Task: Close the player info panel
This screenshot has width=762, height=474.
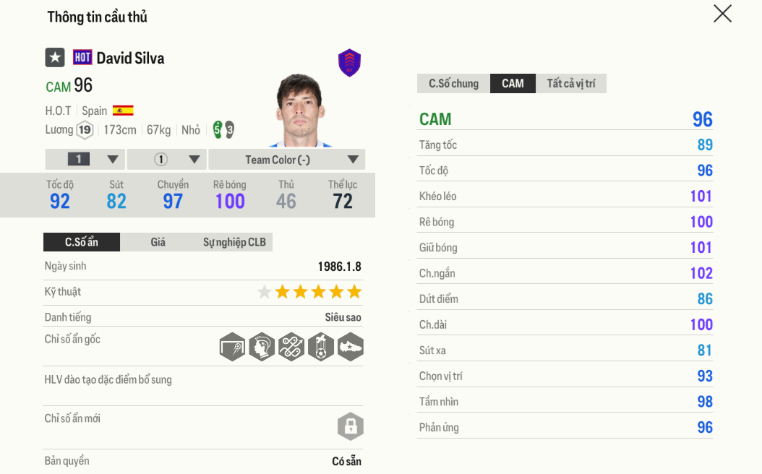Action: tap(722, 14)
